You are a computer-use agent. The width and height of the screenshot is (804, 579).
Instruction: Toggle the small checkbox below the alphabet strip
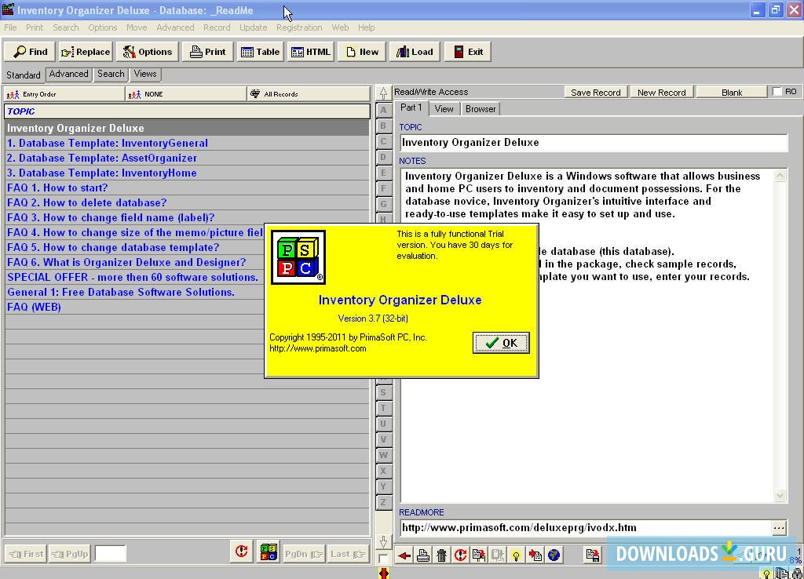pyautogui.click(x=382, y=558)
